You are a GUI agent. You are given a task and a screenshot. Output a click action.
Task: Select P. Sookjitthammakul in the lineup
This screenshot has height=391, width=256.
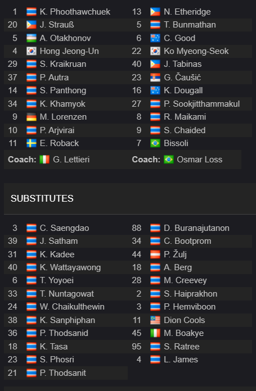(x=202, y=104)
